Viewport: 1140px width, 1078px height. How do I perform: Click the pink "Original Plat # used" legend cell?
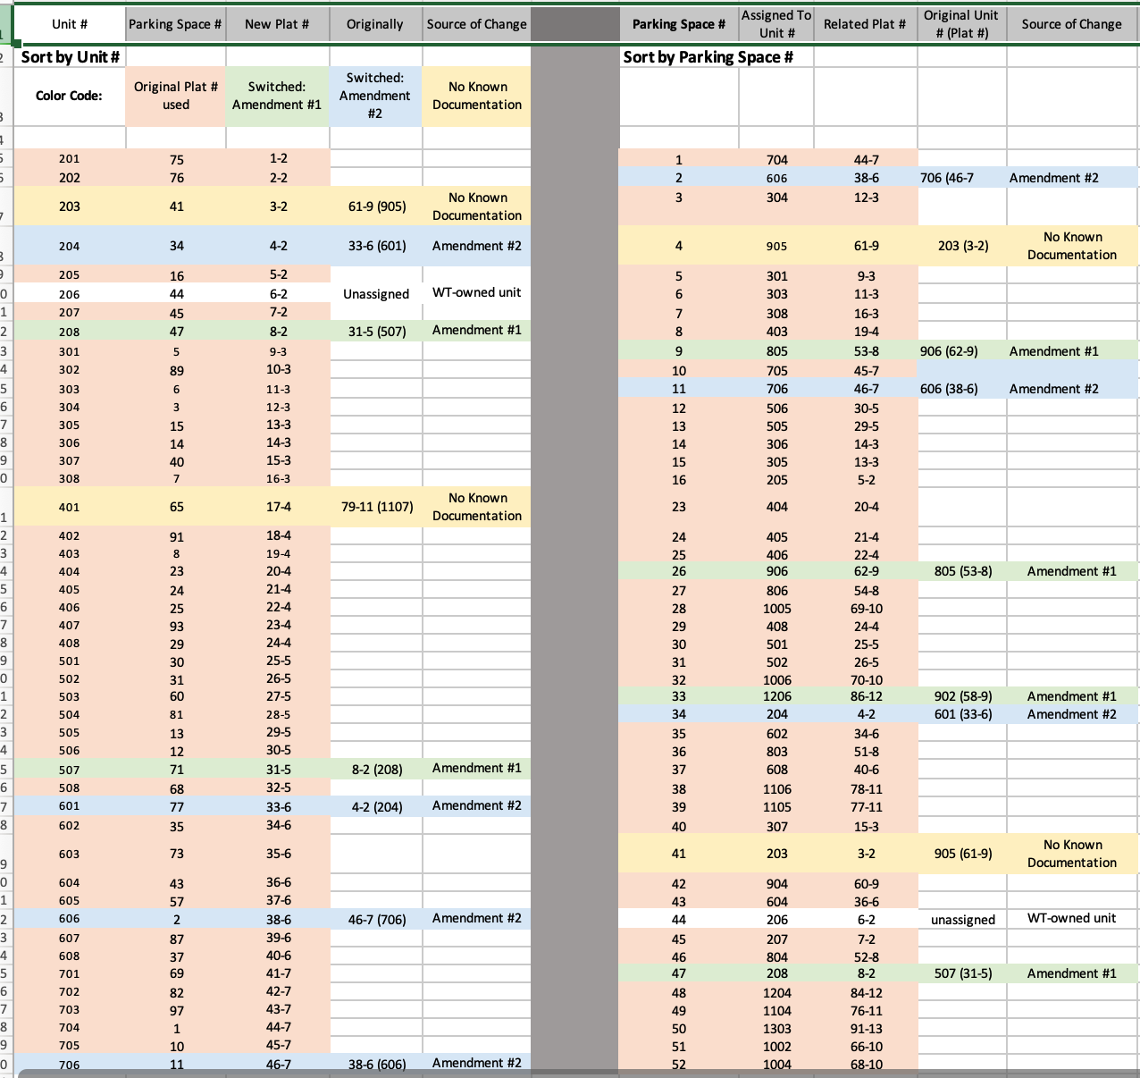click(176, 96)
